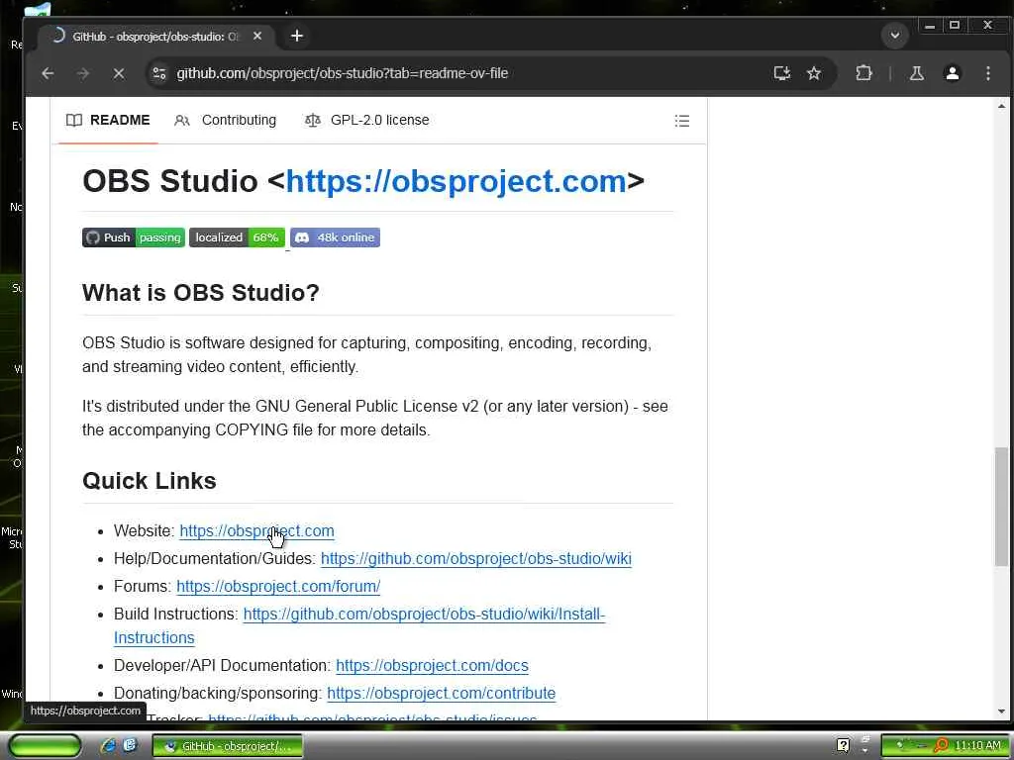This screenshot has width=1014, height=760.
Task: Stop page loading with X button
Action: (119, 73)
